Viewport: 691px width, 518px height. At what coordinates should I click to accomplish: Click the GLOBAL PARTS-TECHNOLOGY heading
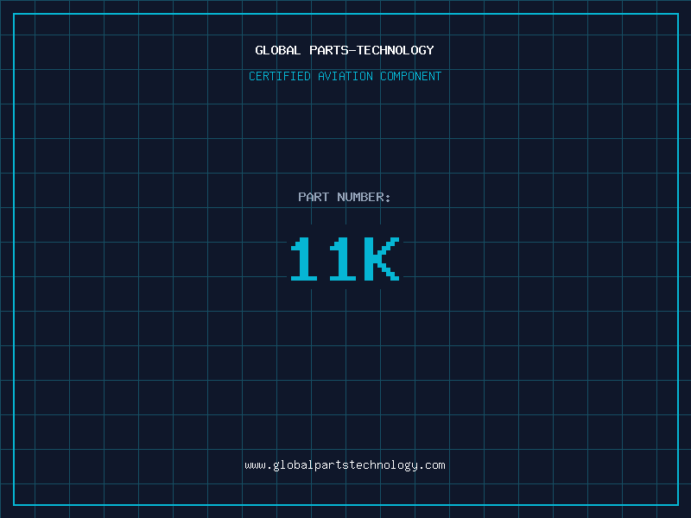345,50
